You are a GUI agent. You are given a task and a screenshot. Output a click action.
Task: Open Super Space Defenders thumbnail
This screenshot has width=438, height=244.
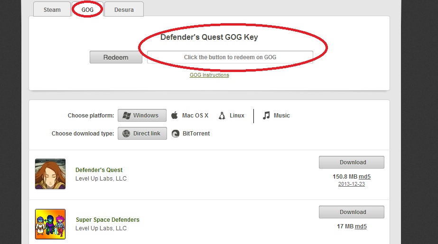[50, 224]
